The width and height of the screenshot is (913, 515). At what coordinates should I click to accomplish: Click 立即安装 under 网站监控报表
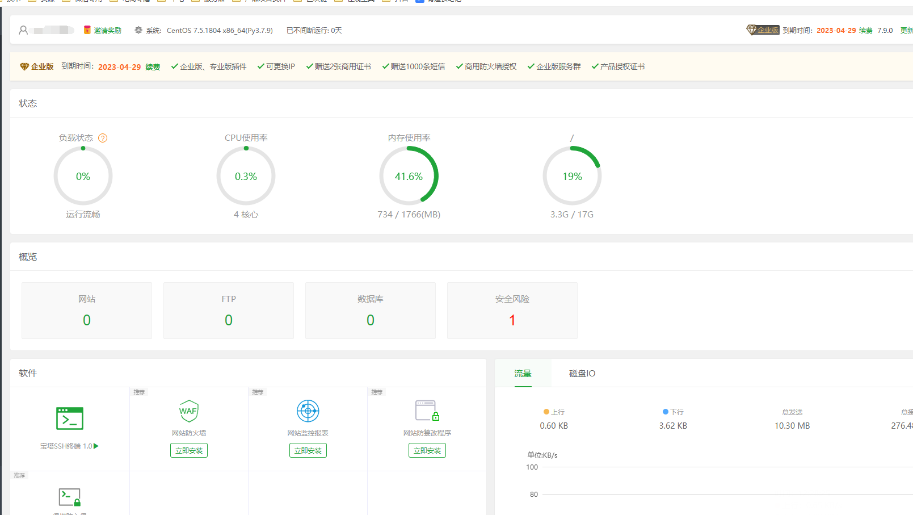[x=308, y=451]
